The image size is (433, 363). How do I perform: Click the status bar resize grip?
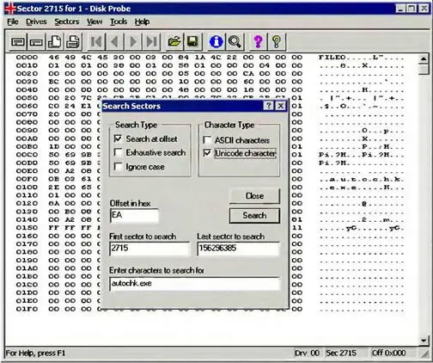[x=424, y=354]
